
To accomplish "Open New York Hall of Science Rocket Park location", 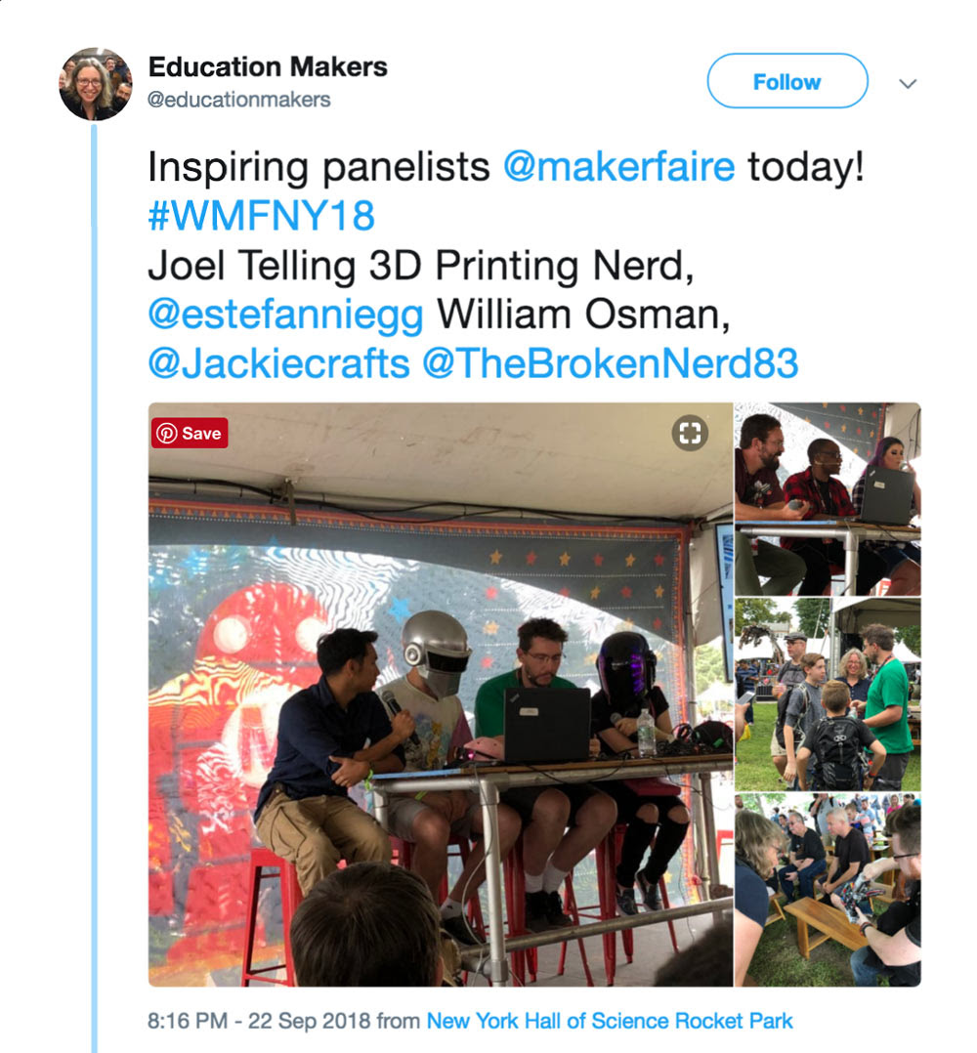I will coord(610,1022).
